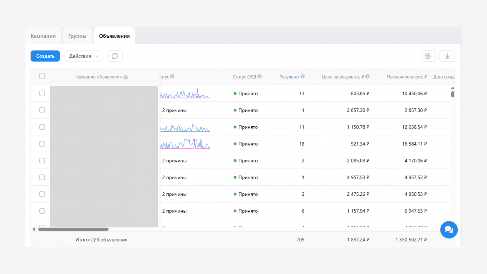
Task: Switch to the Группы tab
Action: pos(77,36)
